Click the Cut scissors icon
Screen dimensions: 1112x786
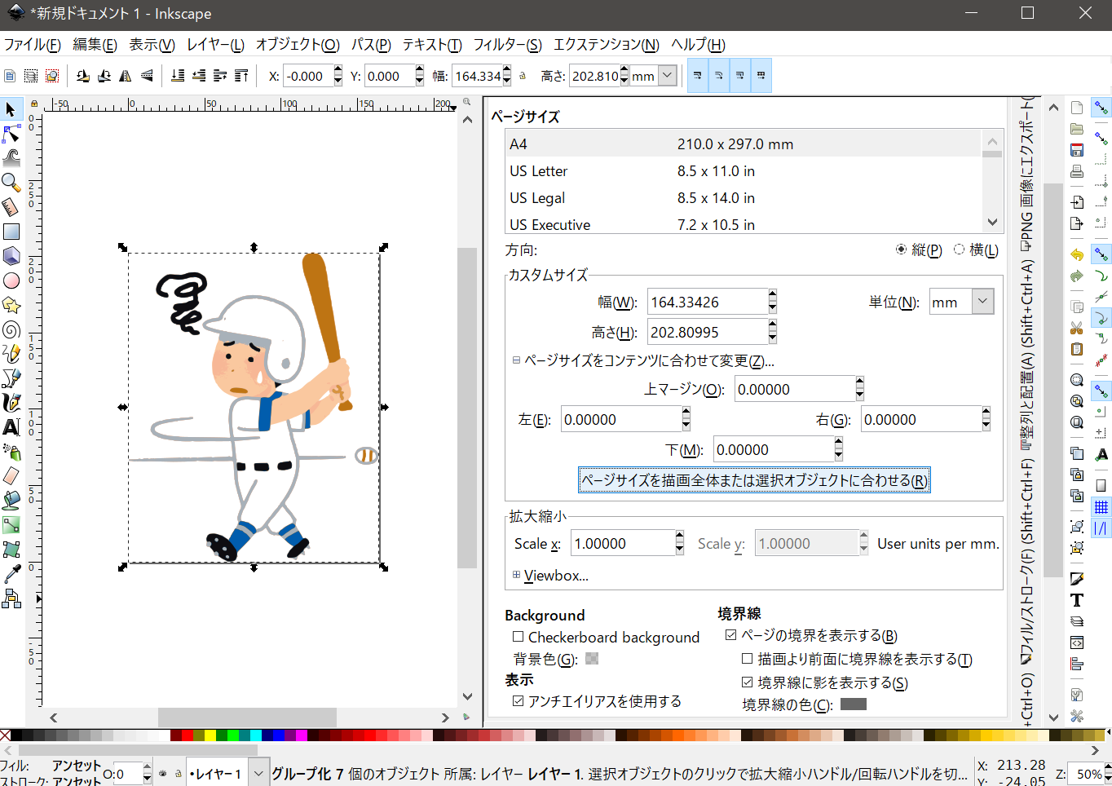click(1077, 328)
